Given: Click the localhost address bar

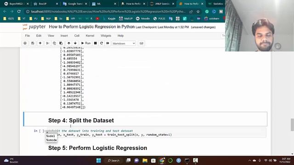Looking at the screenshot, I should (x=108, y=11).
